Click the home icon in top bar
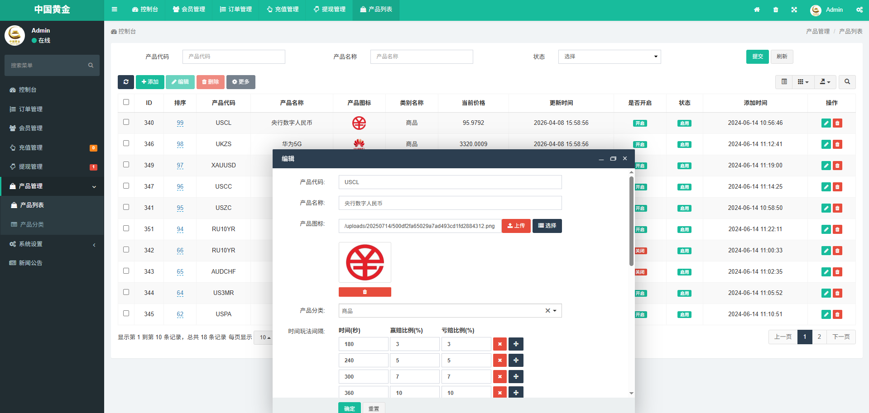 point(757,9)
